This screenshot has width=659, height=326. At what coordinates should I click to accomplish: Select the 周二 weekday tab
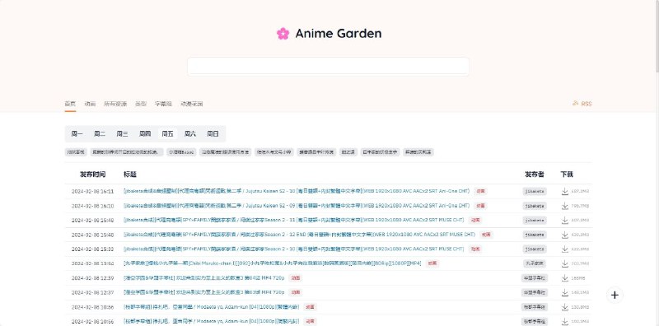(x=100, y=134)
